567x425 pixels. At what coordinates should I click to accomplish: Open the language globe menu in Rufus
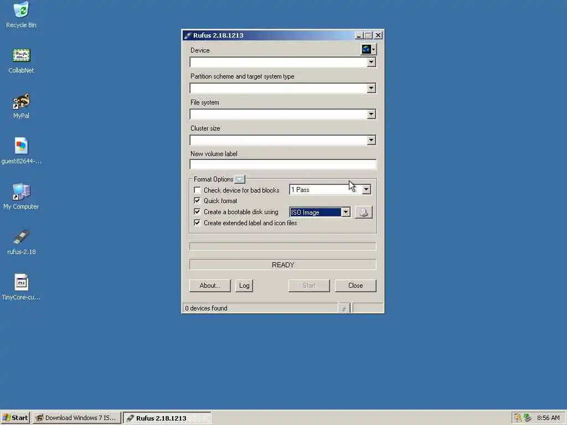(368, 49)
